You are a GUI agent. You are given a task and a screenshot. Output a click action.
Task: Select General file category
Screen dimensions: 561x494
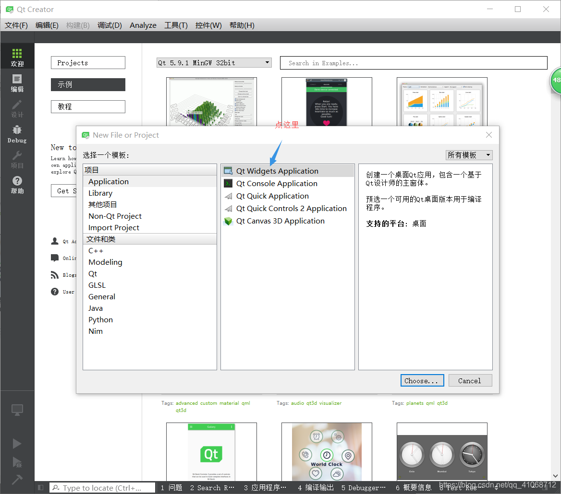[149, 296]
